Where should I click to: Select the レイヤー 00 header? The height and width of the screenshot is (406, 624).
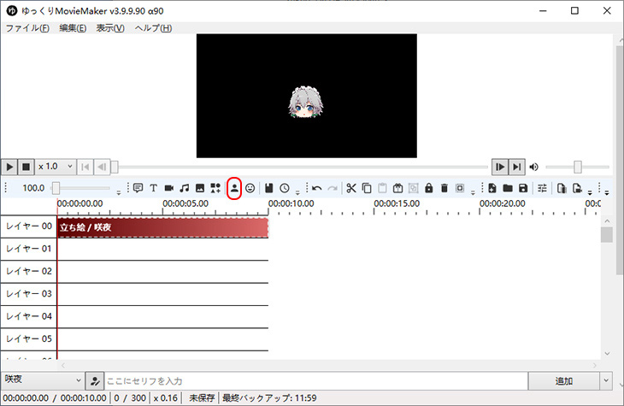point(29,227)
